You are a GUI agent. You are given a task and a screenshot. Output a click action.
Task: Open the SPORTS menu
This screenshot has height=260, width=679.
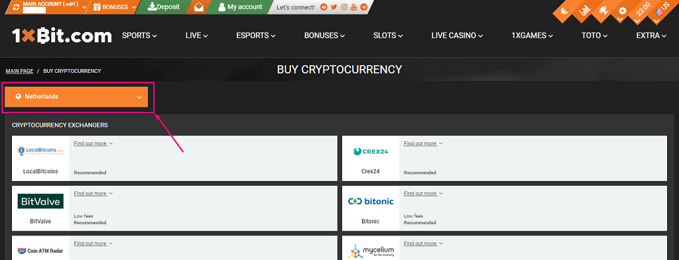click(139, 36)
